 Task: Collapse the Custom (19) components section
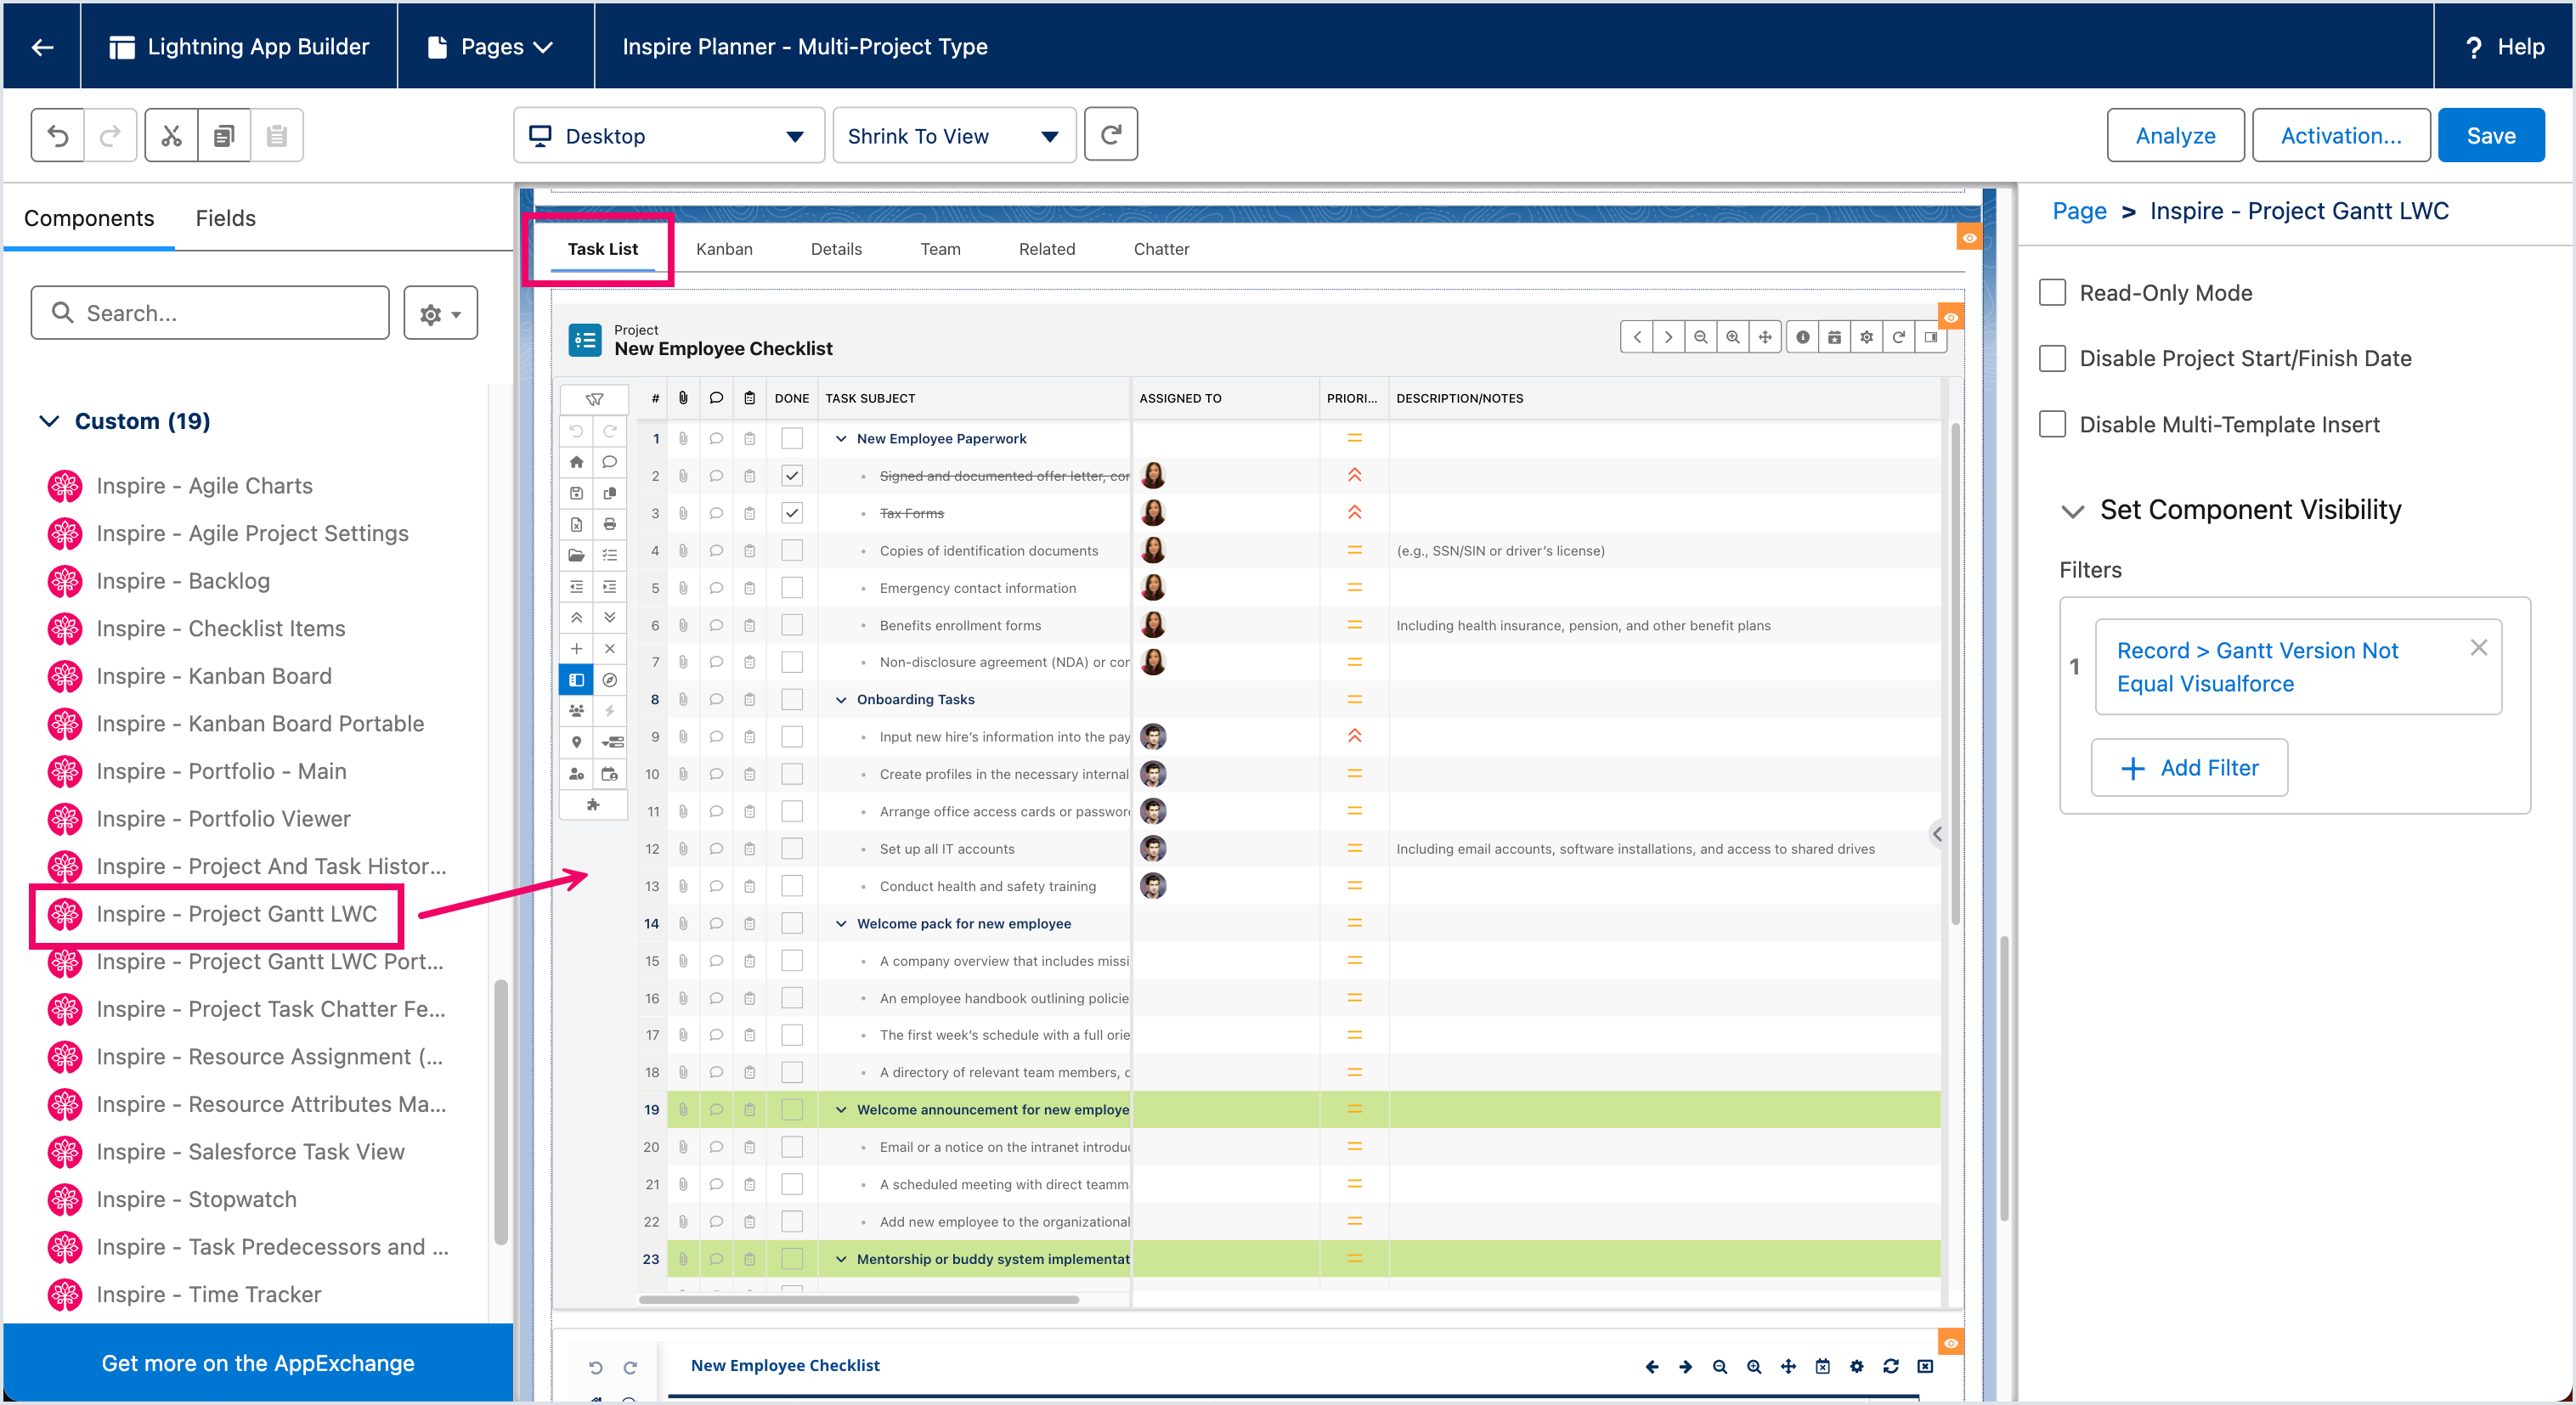pos(49,421)
